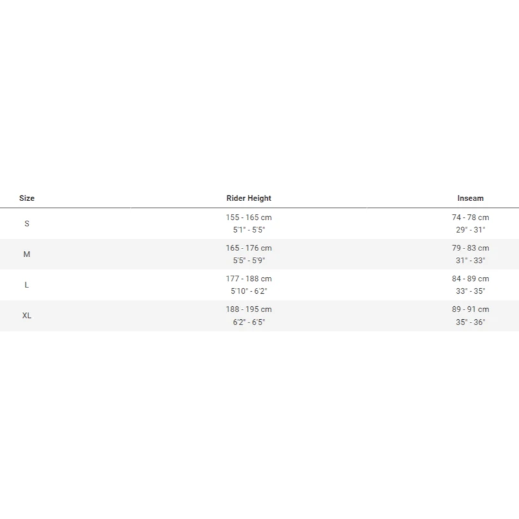
Task: Click the 89 - 91 cm inseam value
Action: pyautogui.click(x=470, y=309)
